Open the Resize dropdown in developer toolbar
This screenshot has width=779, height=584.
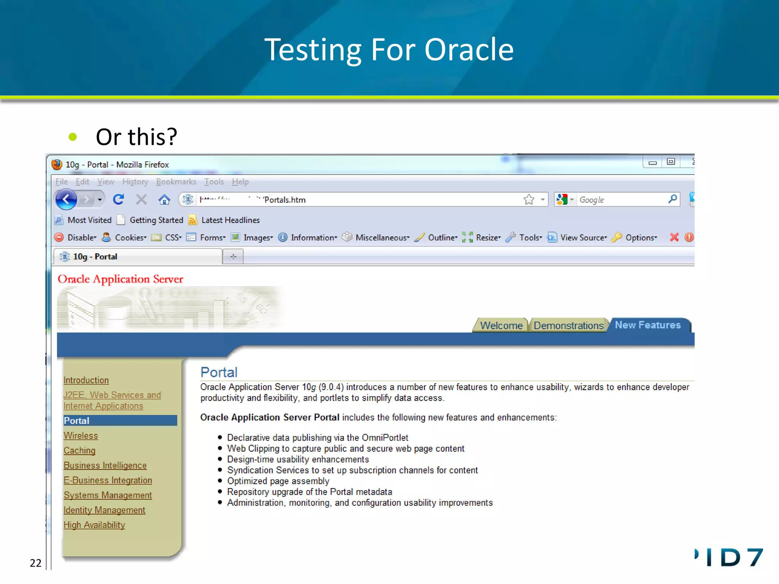pos(481,237)
